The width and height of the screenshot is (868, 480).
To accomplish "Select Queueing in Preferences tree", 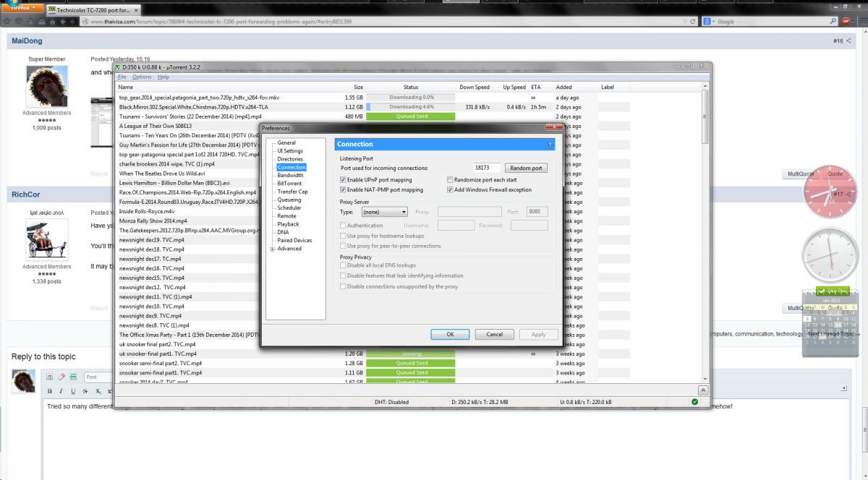I will tap(289, 200).
